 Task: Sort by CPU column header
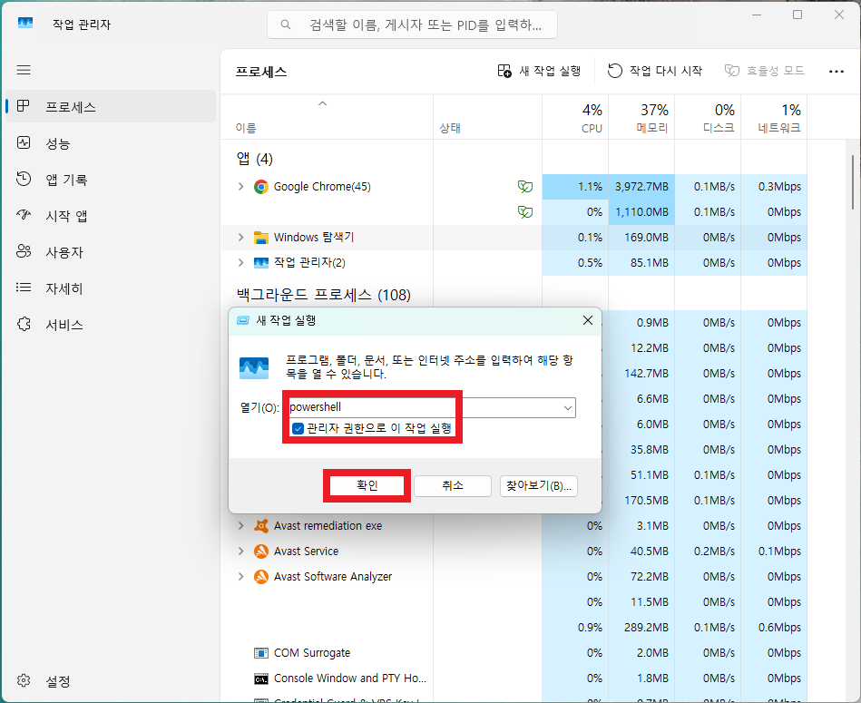(x=575, y=117)
